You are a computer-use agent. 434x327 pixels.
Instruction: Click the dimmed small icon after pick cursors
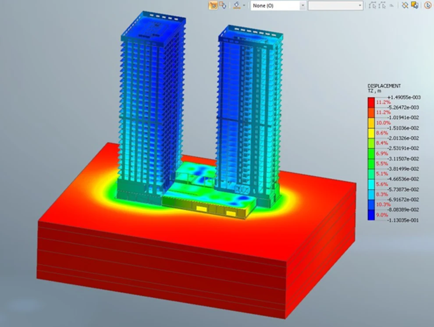pos(391,6)
